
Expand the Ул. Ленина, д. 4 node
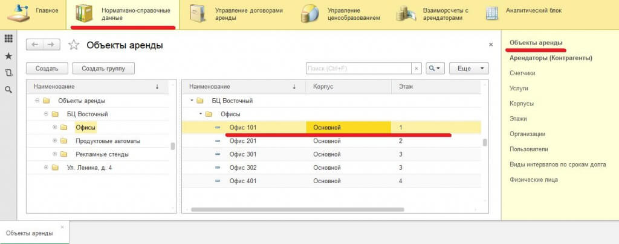(46, 167)
